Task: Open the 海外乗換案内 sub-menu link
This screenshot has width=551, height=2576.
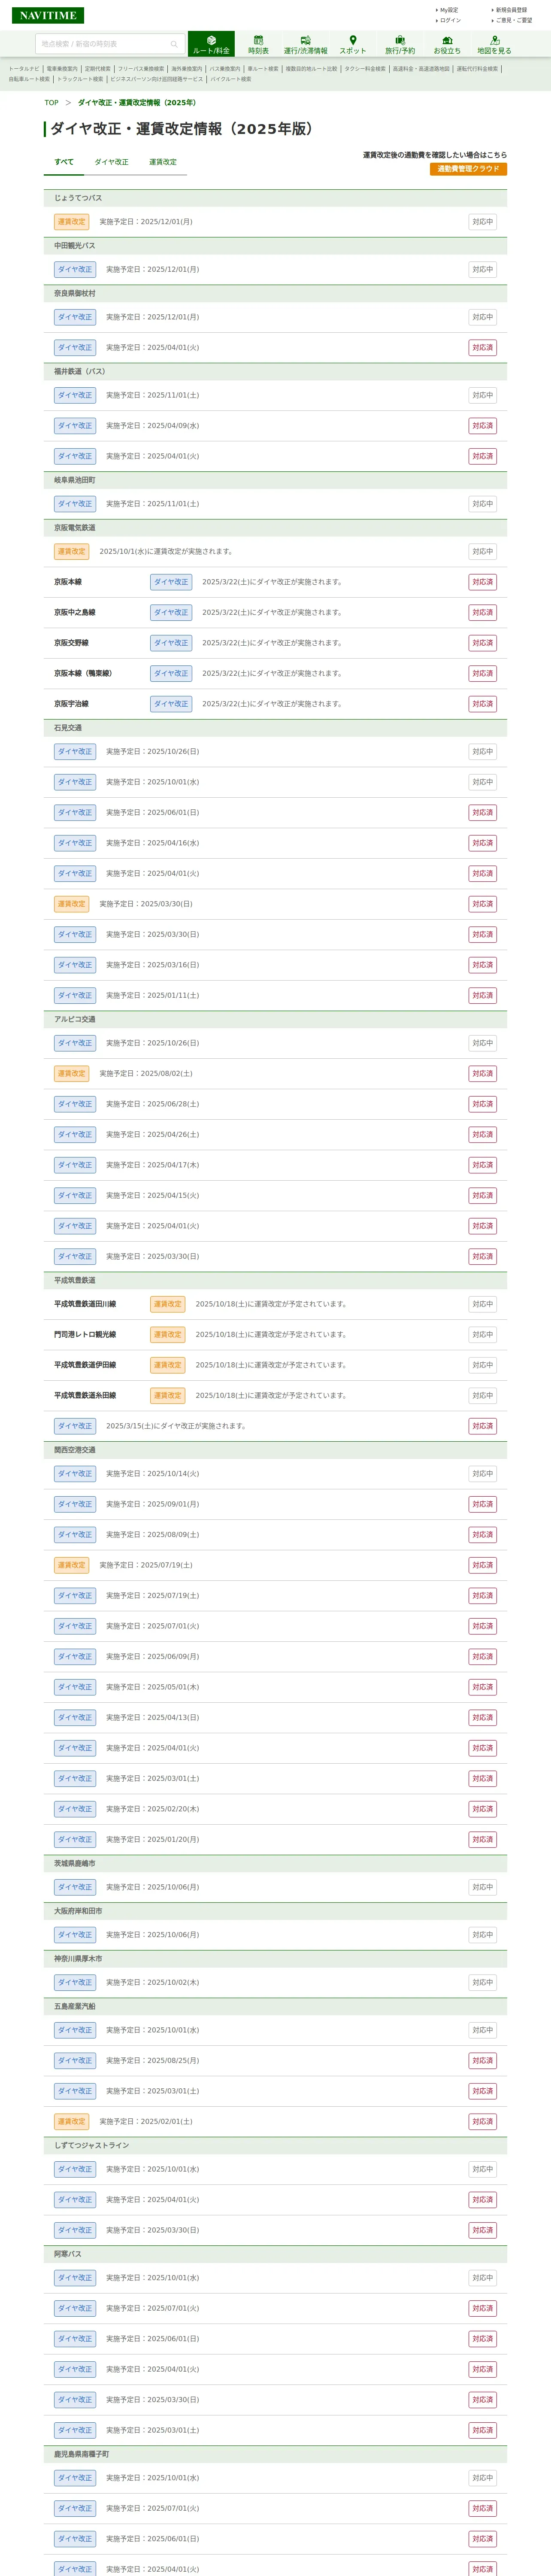Action: click(x=187, y=69)
